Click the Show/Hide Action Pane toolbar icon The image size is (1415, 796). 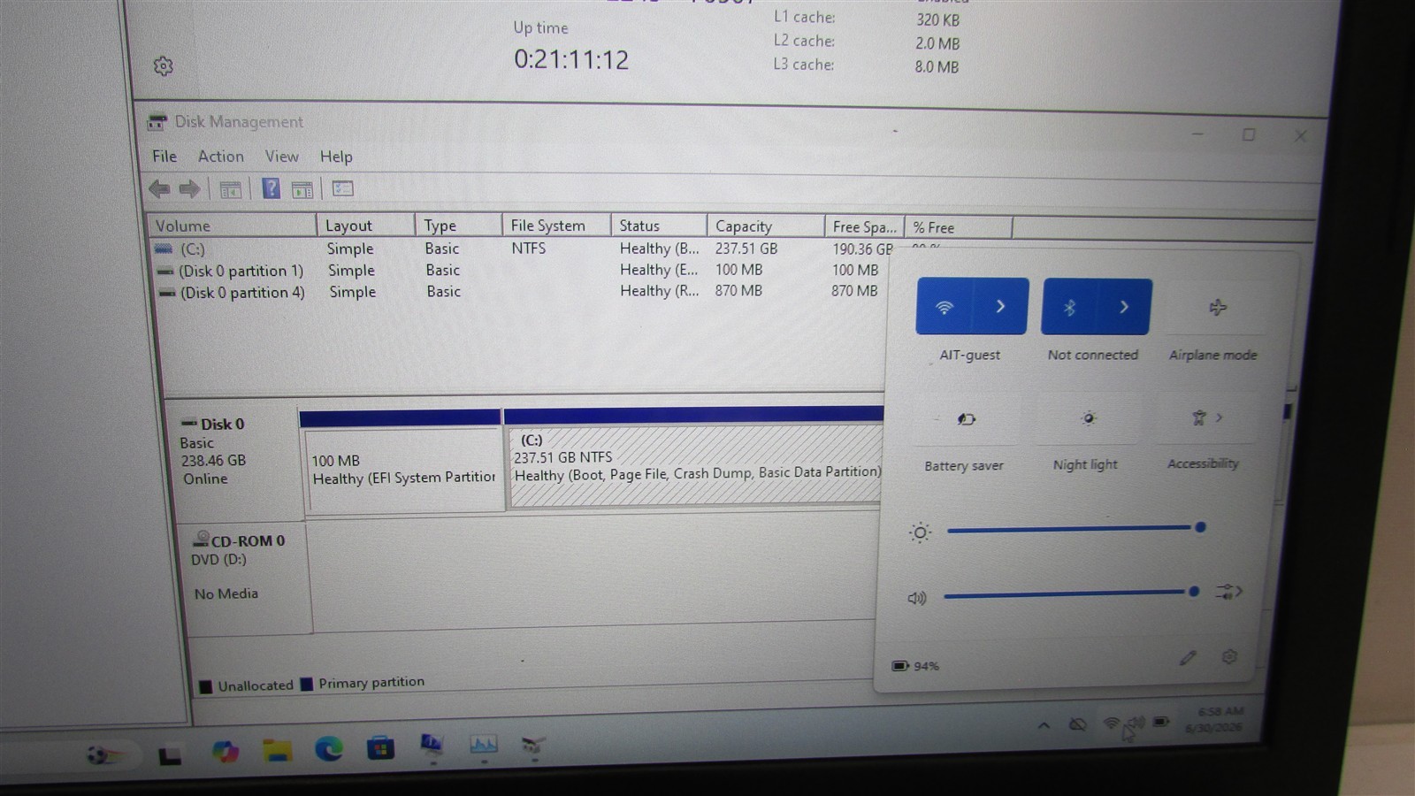coord(302,189)
